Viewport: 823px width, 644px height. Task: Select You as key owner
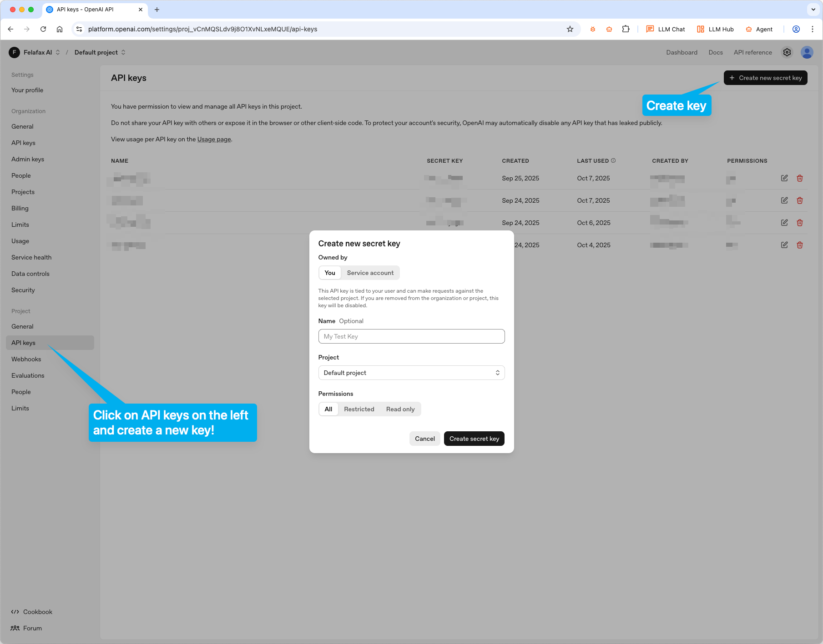(x=330, y=273)
